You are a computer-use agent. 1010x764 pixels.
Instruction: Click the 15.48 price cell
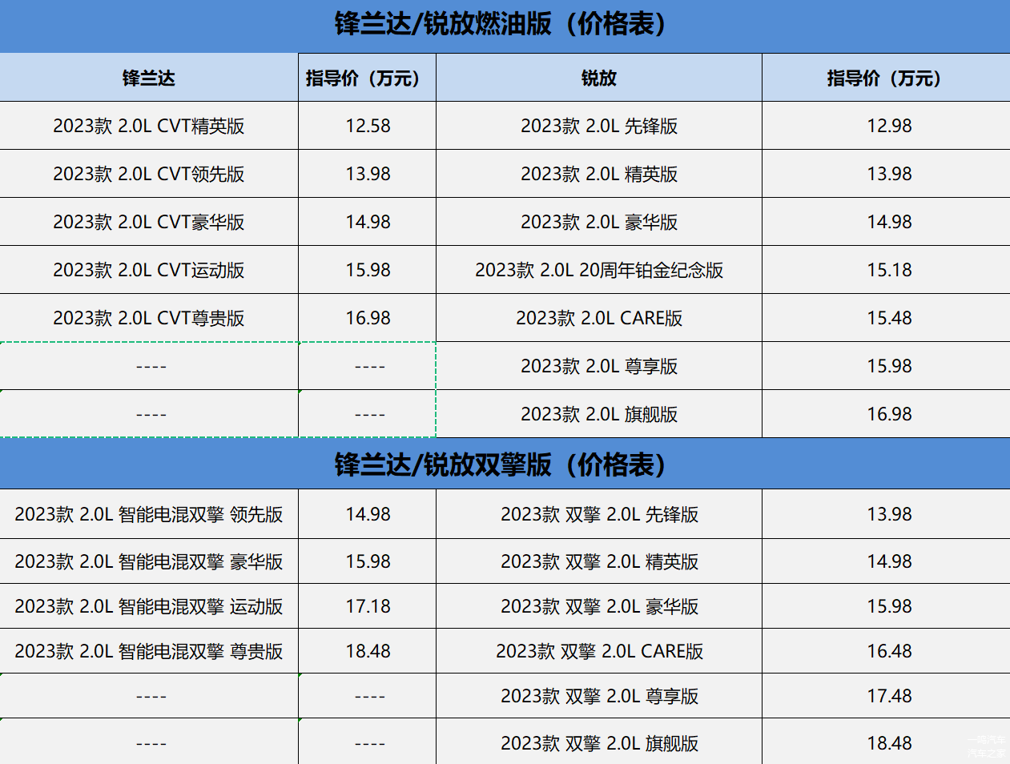pyautogui.click(x=889, y=318)
